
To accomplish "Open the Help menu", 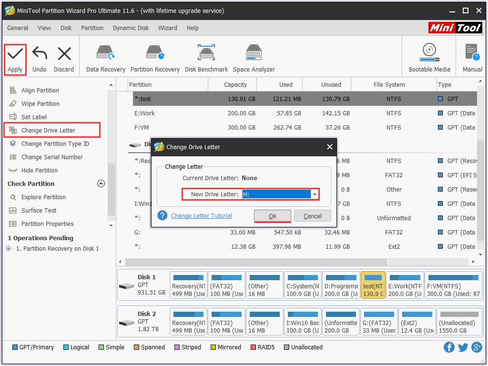I will pos(193,28).
